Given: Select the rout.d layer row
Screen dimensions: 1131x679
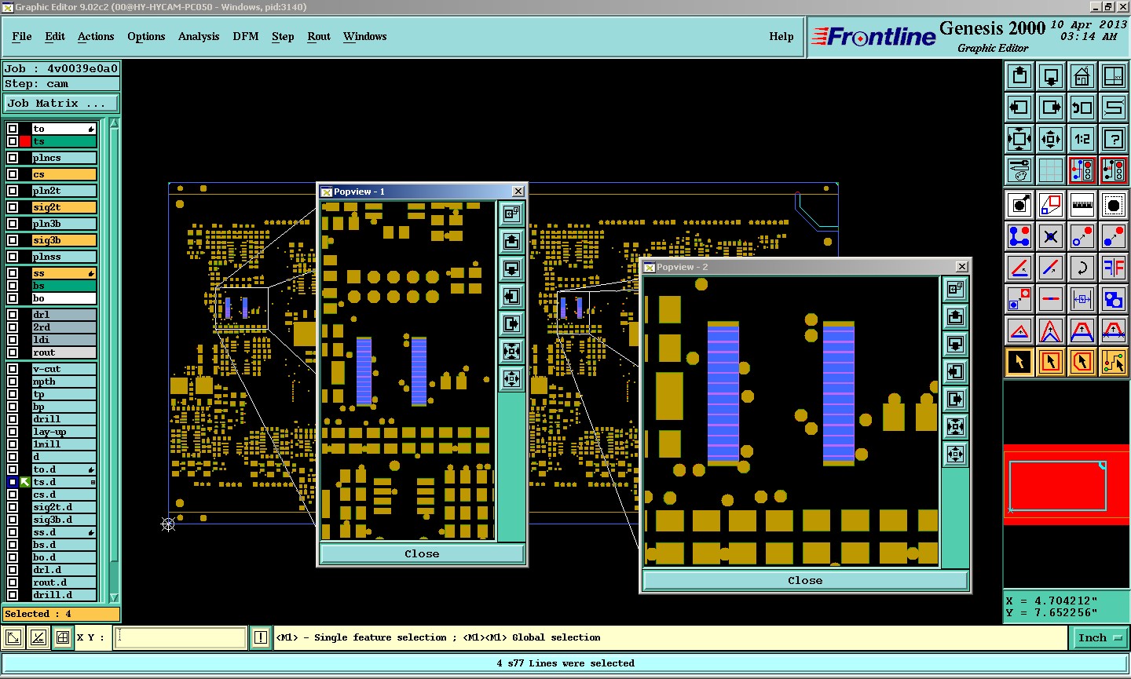Looking at the screenshot, I should tap(64, 582).
